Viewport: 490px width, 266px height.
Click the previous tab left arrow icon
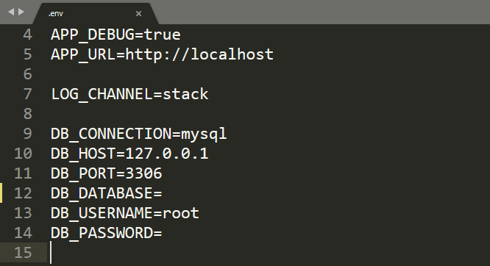coord(11,12)
